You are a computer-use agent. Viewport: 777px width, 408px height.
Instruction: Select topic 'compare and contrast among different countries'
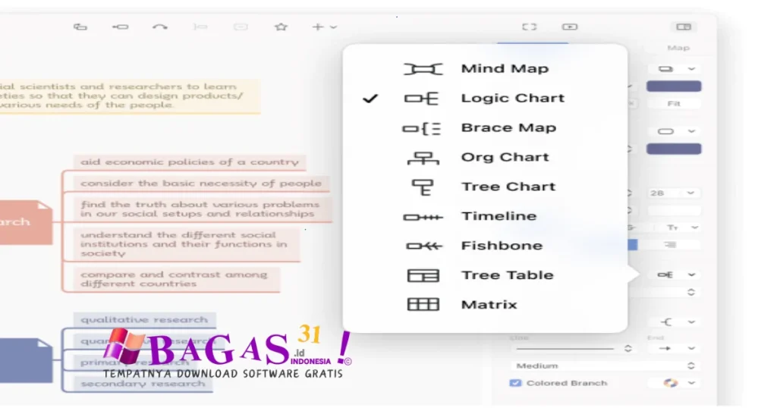click(x=176, y=279)
